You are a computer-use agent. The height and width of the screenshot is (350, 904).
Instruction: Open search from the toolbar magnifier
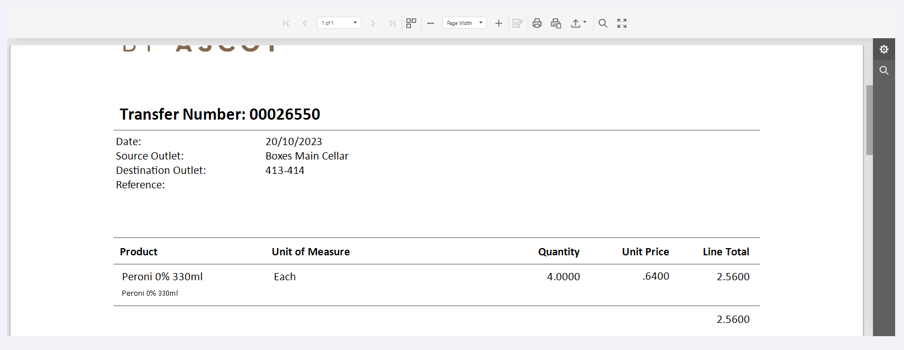[x=603, y=23]
